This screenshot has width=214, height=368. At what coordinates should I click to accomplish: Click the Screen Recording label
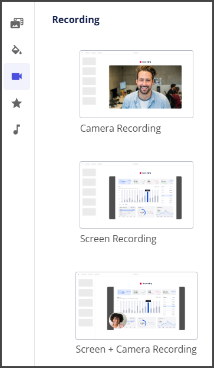[118, 239]
